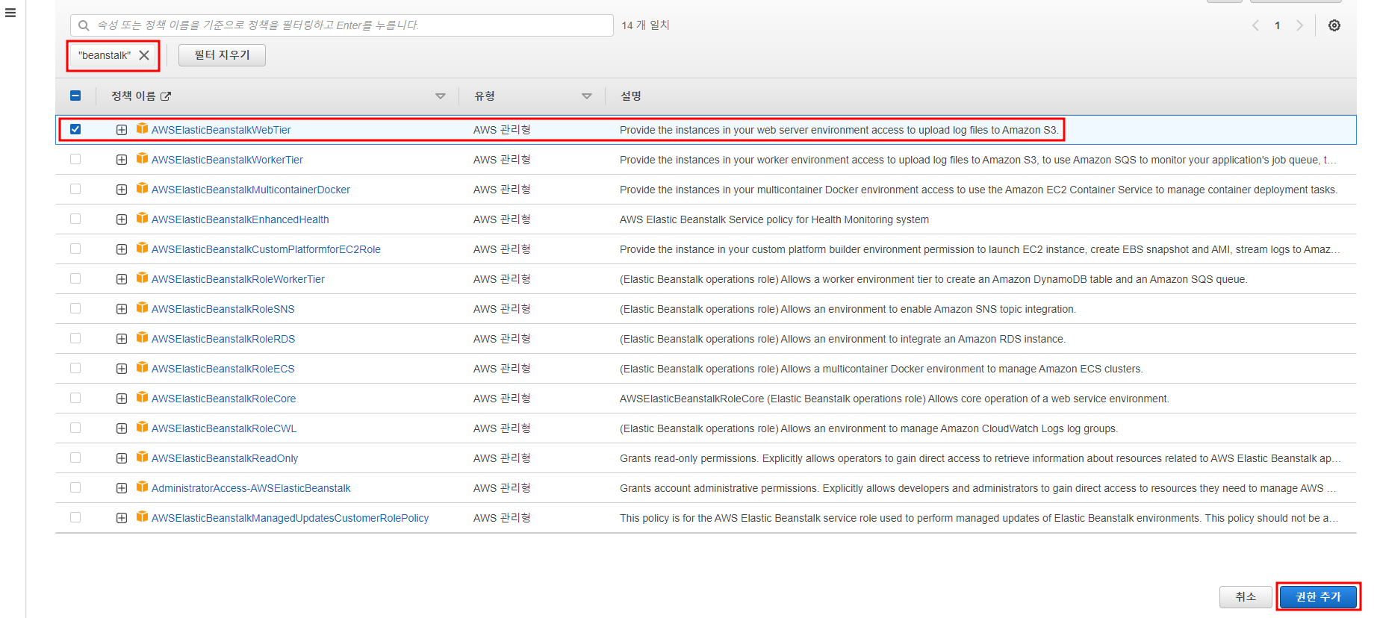Open the AWSElasticBeanstalkRoleCore policy link
This screenshot has width=1377, height=618.
(223, 399)
